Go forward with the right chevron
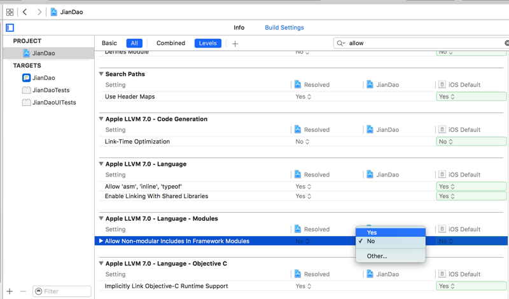Screen dimensions: 509x299 (x=39, y=12)
